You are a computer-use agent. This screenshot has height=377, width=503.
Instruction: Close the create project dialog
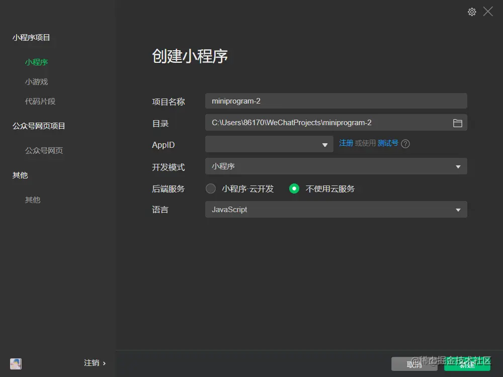[x=488, y=12]
